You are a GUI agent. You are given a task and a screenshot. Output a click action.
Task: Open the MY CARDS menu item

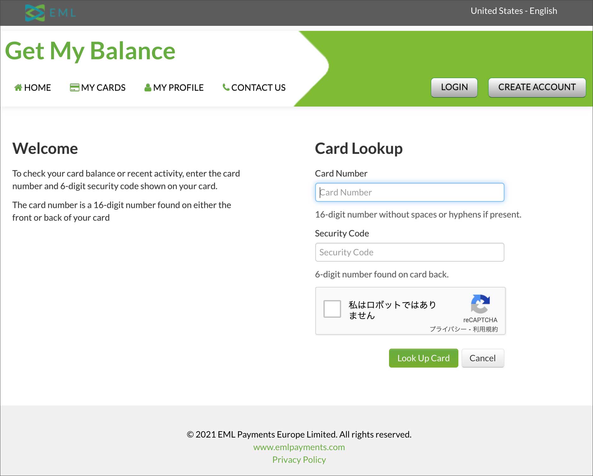pyautogui.click(x=103, y=88)
